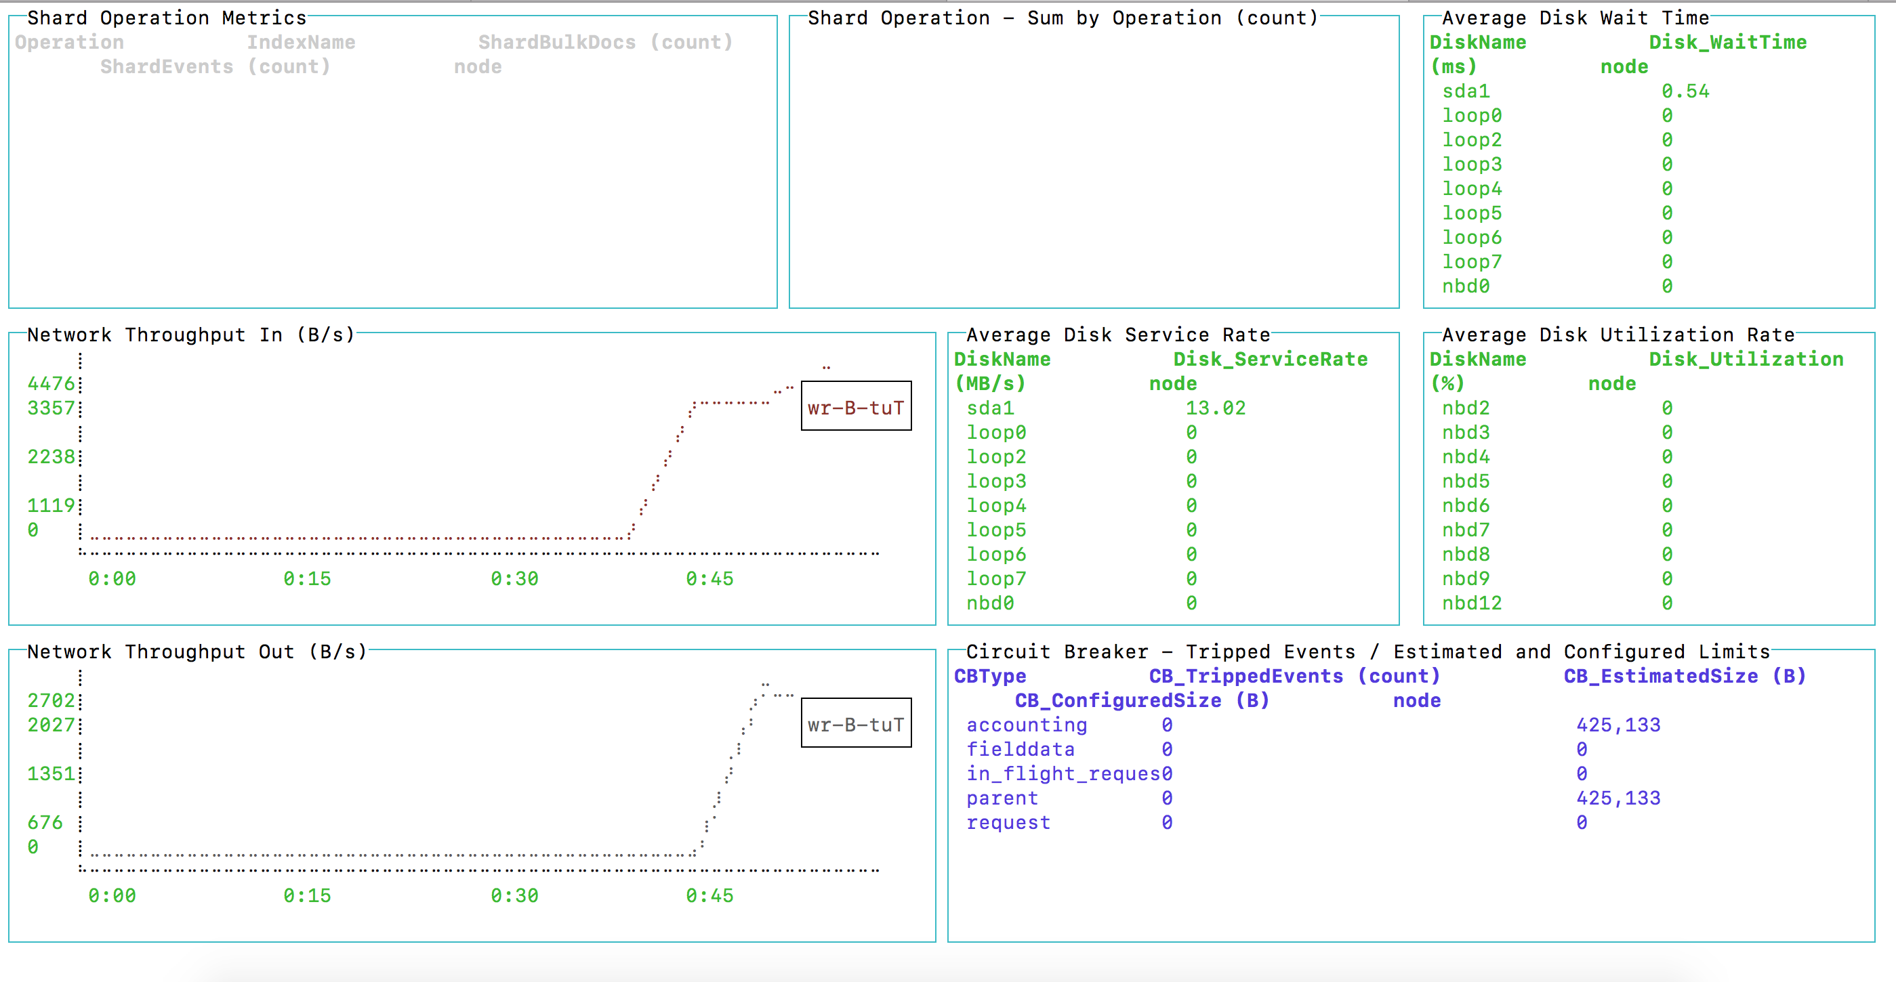Click the 0:45 marker in Network In
The width and height of the screenshot is (1896, 982).
[x=709, y=579]
